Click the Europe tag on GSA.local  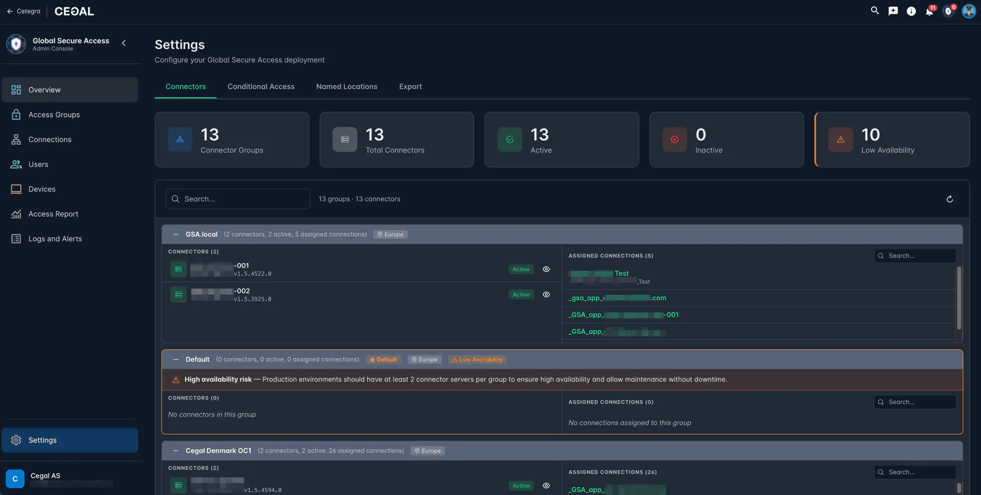390,234
